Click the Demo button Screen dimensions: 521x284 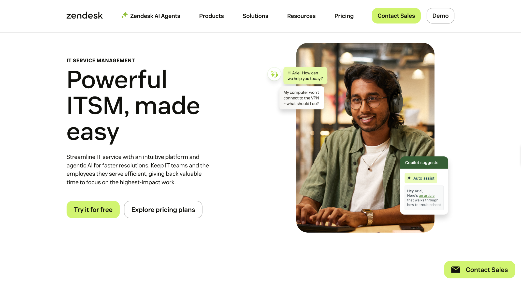coord(440,16)
